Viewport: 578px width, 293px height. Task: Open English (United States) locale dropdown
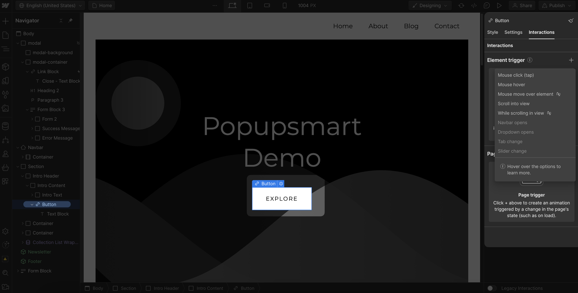50,5
